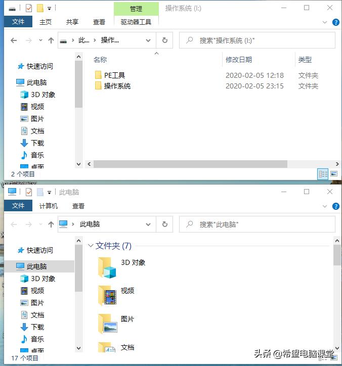
Task: Open the 文件 menu in the 此电脑 window
Action: point(18,206)
